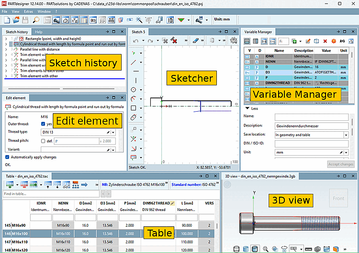Screen dimensions: 359x253
Task: Toggle the list view button in Variable Manager
Action: tap(247, 42)
